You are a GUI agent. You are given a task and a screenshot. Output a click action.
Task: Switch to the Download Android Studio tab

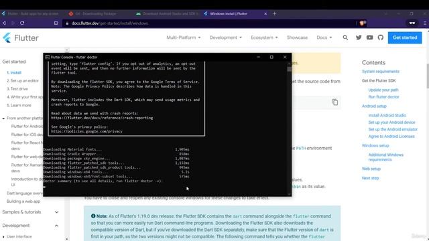click(x=167, y=13)
